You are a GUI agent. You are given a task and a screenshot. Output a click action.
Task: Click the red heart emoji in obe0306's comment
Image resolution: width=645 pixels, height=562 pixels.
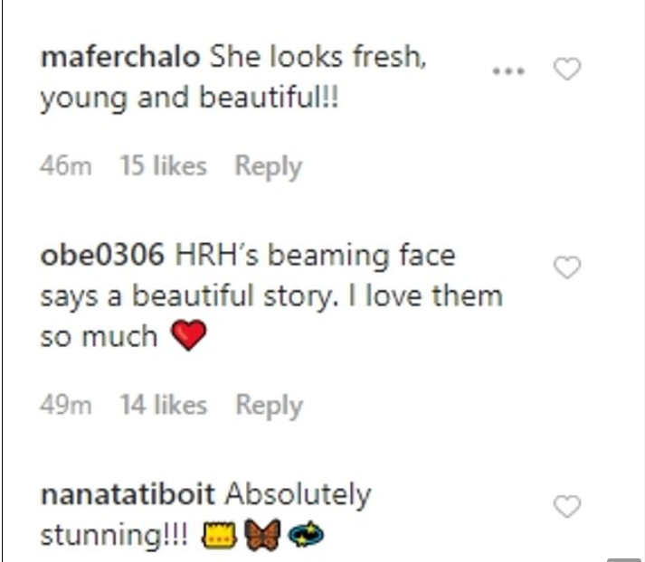coord(188,337)
